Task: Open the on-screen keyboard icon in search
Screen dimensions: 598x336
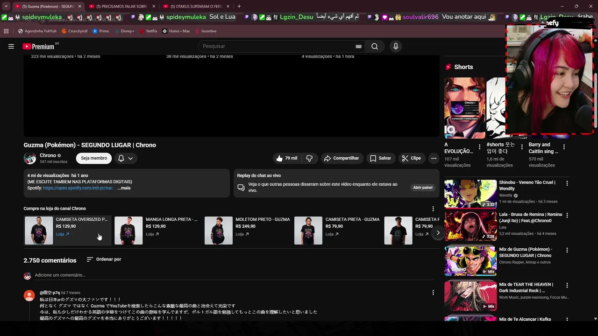Action: pyautogui.click(x=358, y=46)
